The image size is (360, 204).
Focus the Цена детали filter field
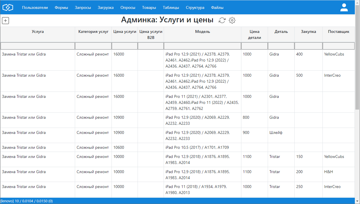click(x=255, y=46)
